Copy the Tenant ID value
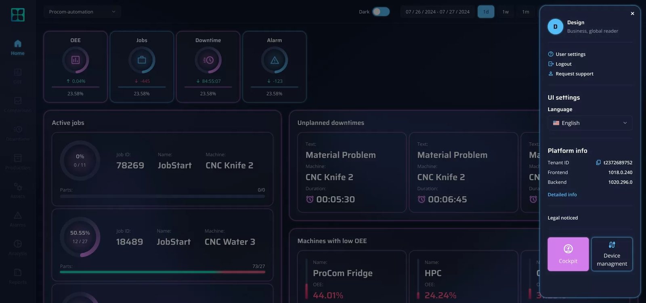Screen dimensions: 646x303 pyautogui.click(x=598, y=162)
